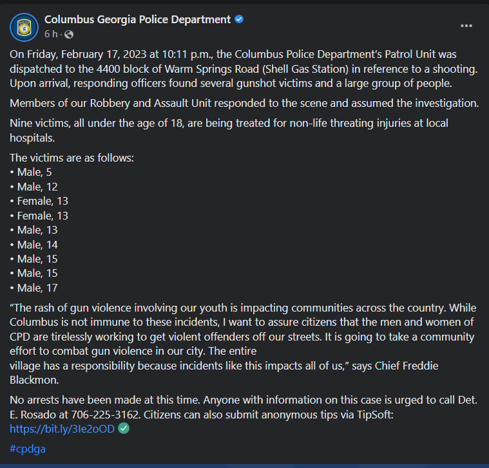The image size is (489, 468).
Task: Open the https://bit.ly/3Ie2oOD TipSoft link
Action: click(x=62, y=429)
